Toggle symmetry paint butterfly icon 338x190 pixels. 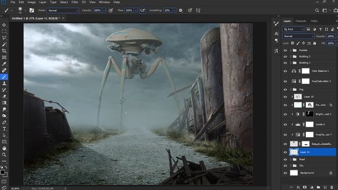click(x=198, y=11)
